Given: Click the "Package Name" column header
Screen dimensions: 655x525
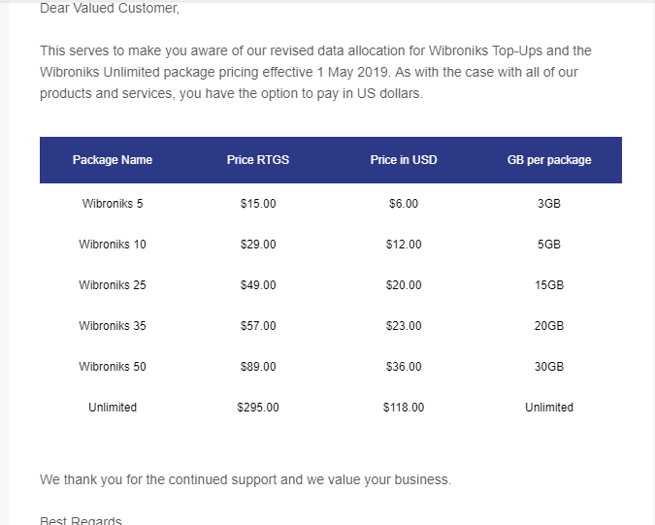Looking at the screenshot, I should 113,160.
